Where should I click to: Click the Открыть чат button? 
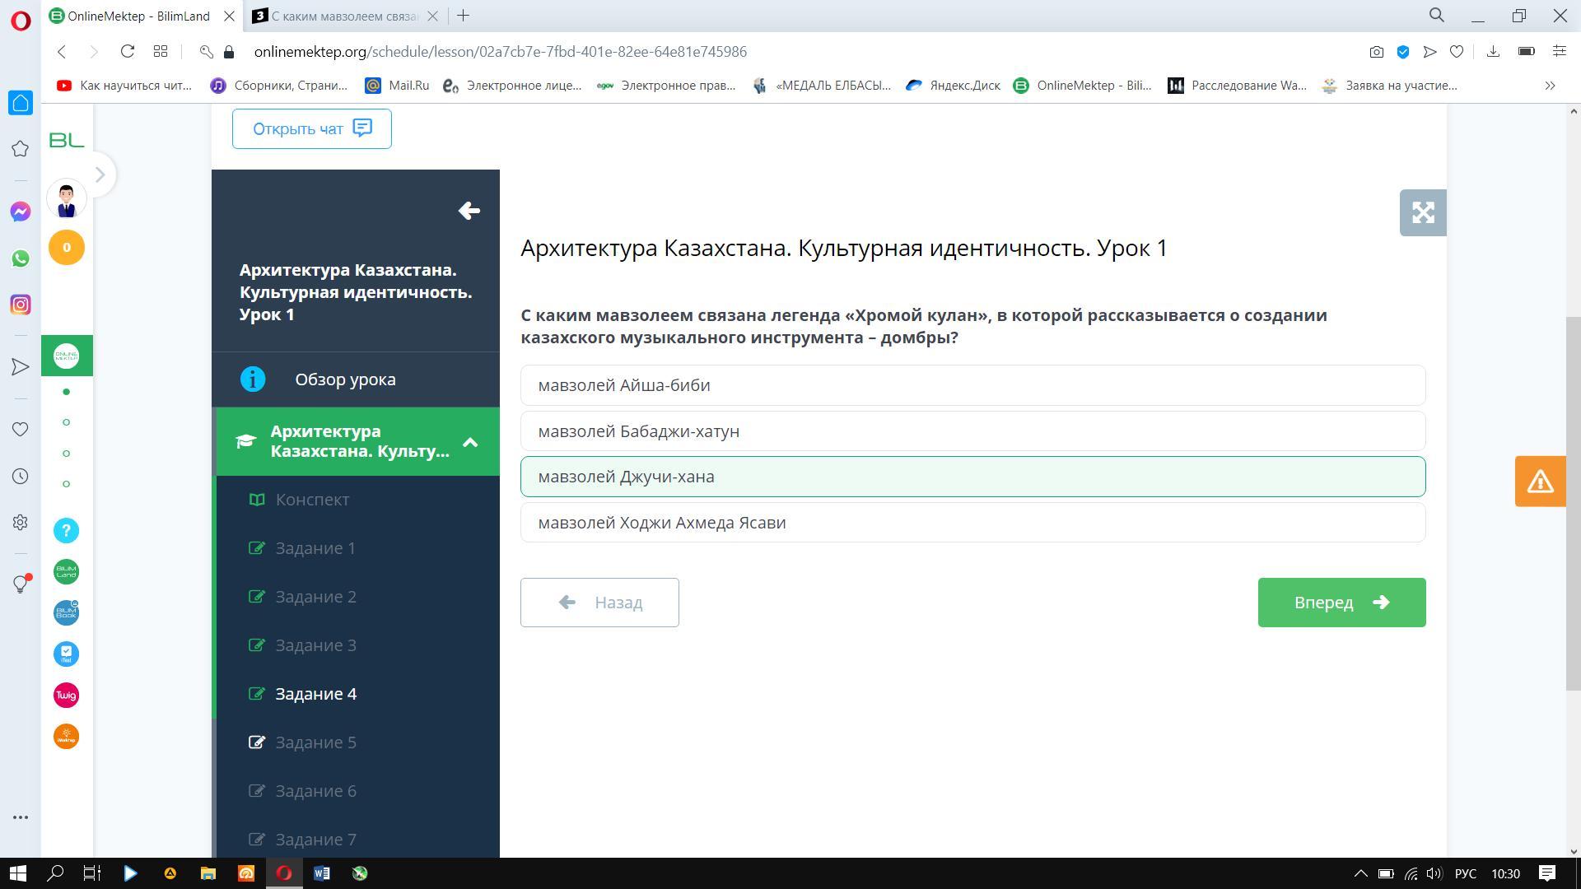(x=311, y=129)
